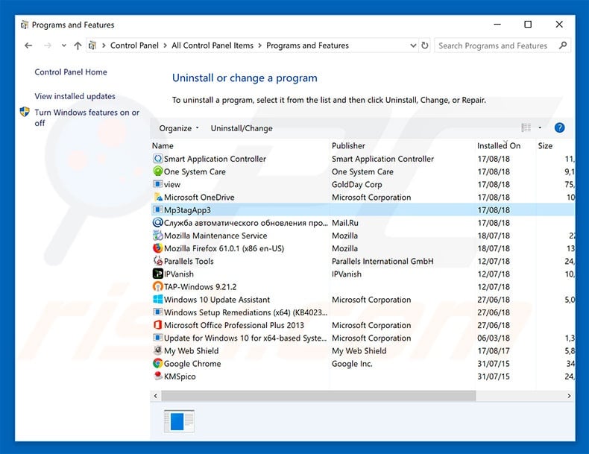
Task: Open Control Panel Home link
Action: tap(71, 72)
